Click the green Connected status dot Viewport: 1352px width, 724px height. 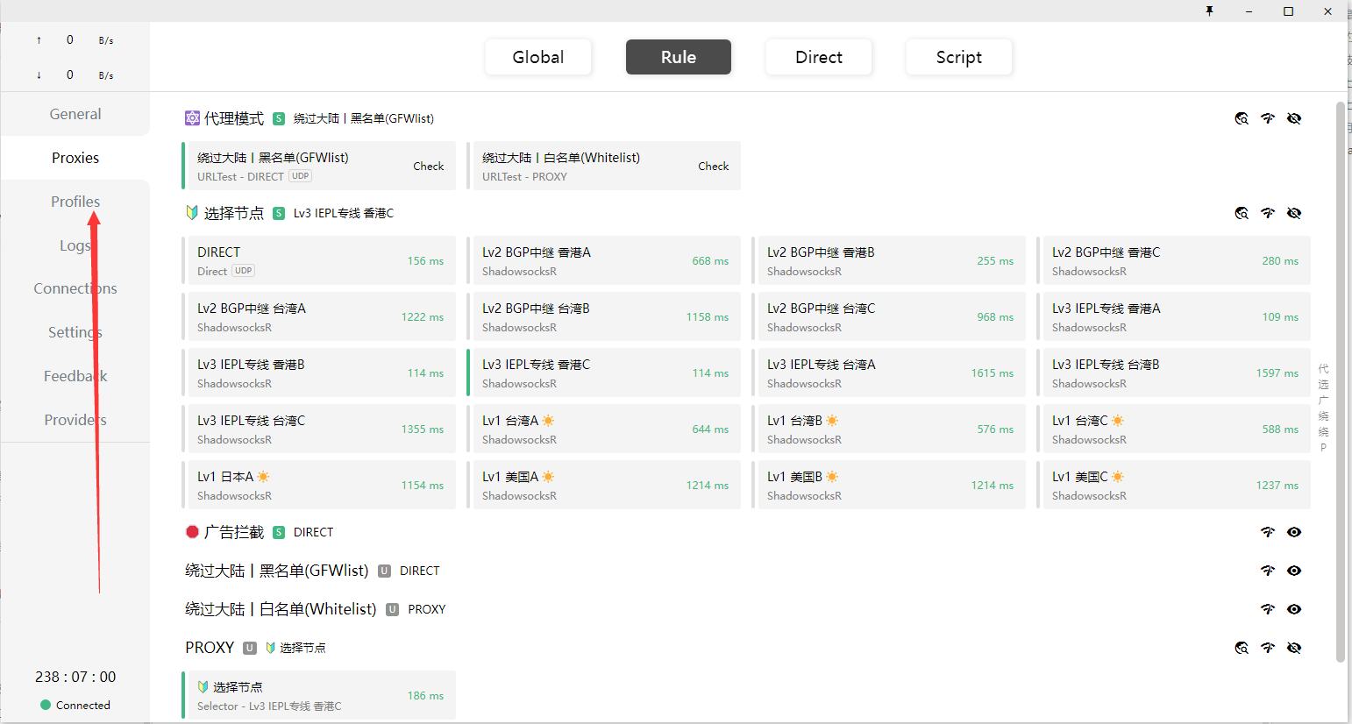(46, 705)
